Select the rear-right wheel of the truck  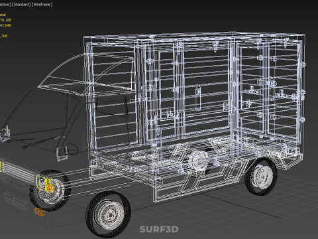(261, 177)
